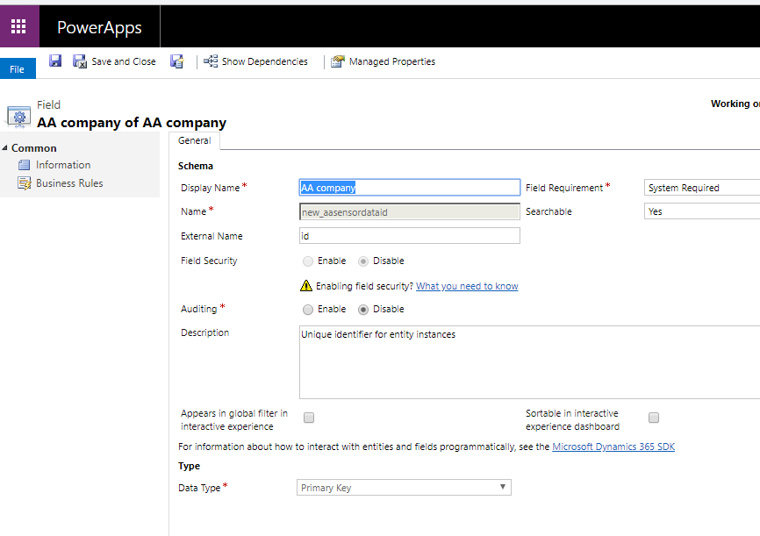This screenshot has height=536, width=760.
Task: Click the Save and Close icon
Action: click(80, 61)
